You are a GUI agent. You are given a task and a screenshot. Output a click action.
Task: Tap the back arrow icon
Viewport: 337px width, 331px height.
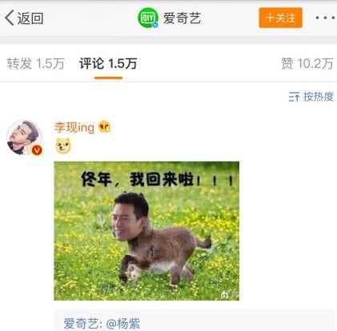(10, 18)
